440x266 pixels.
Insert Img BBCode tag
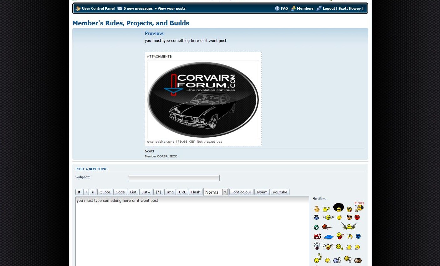[170, 192]
